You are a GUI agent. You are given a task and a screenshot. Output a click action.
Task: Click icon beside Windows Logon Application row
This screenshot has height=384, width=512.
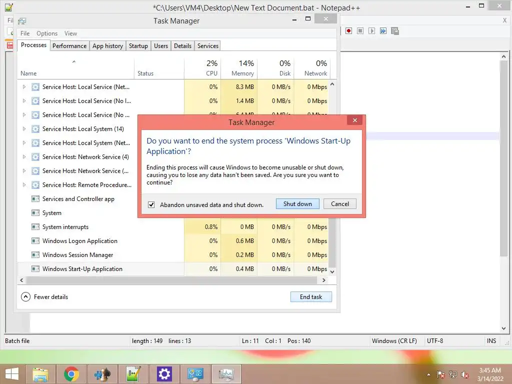[x=35, y=240]
